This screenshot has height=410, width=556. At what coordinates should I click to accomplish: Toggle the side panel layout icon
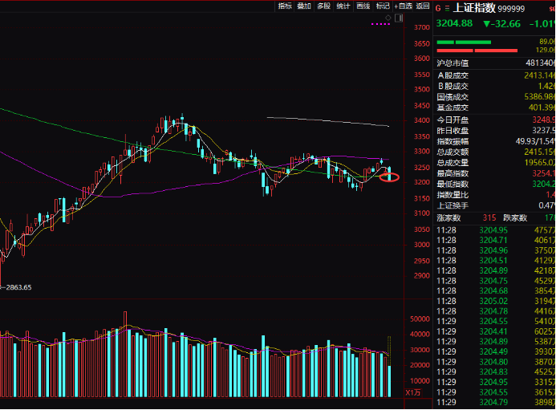pos(399,18)
